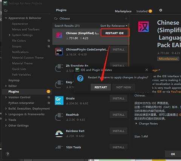Click the copy icon beside Version Control
Image resolution: width=181 pixels, height=161 pixels.
coord(49,97)
